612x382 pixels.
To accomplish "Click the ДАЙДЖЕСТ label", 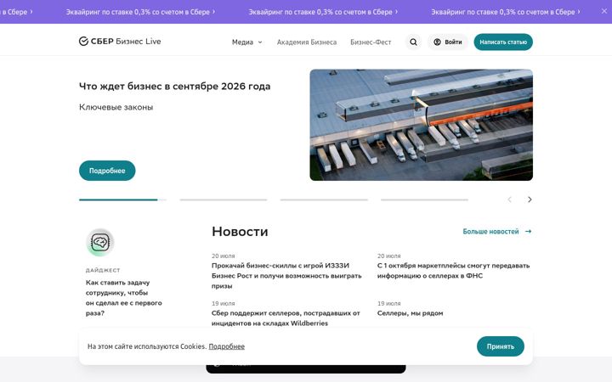I will pos(103,270).
